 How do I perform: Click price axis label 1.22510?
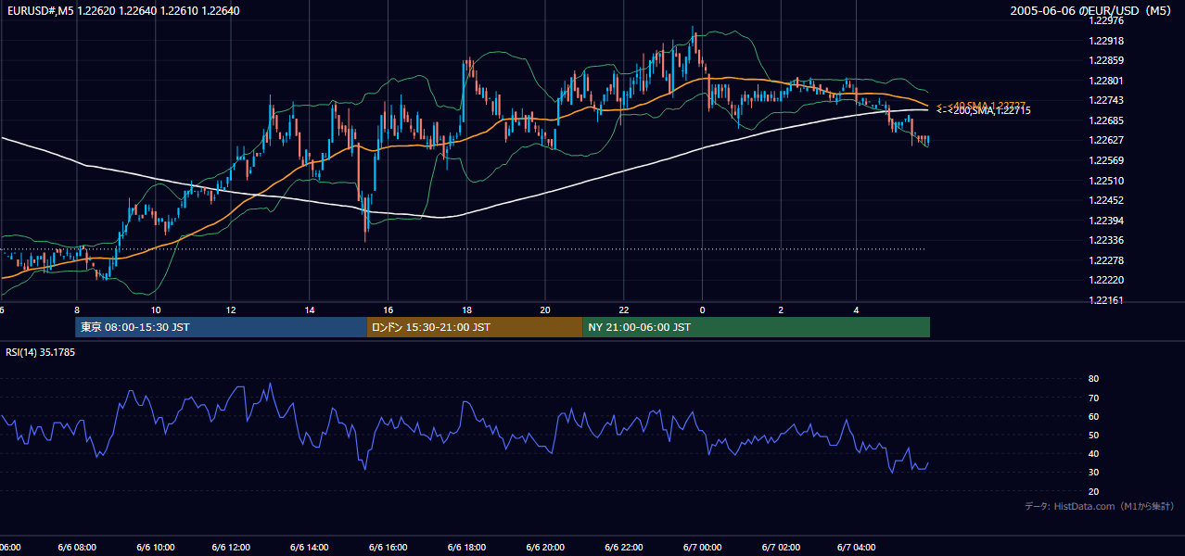click(x=1105, y=181)
